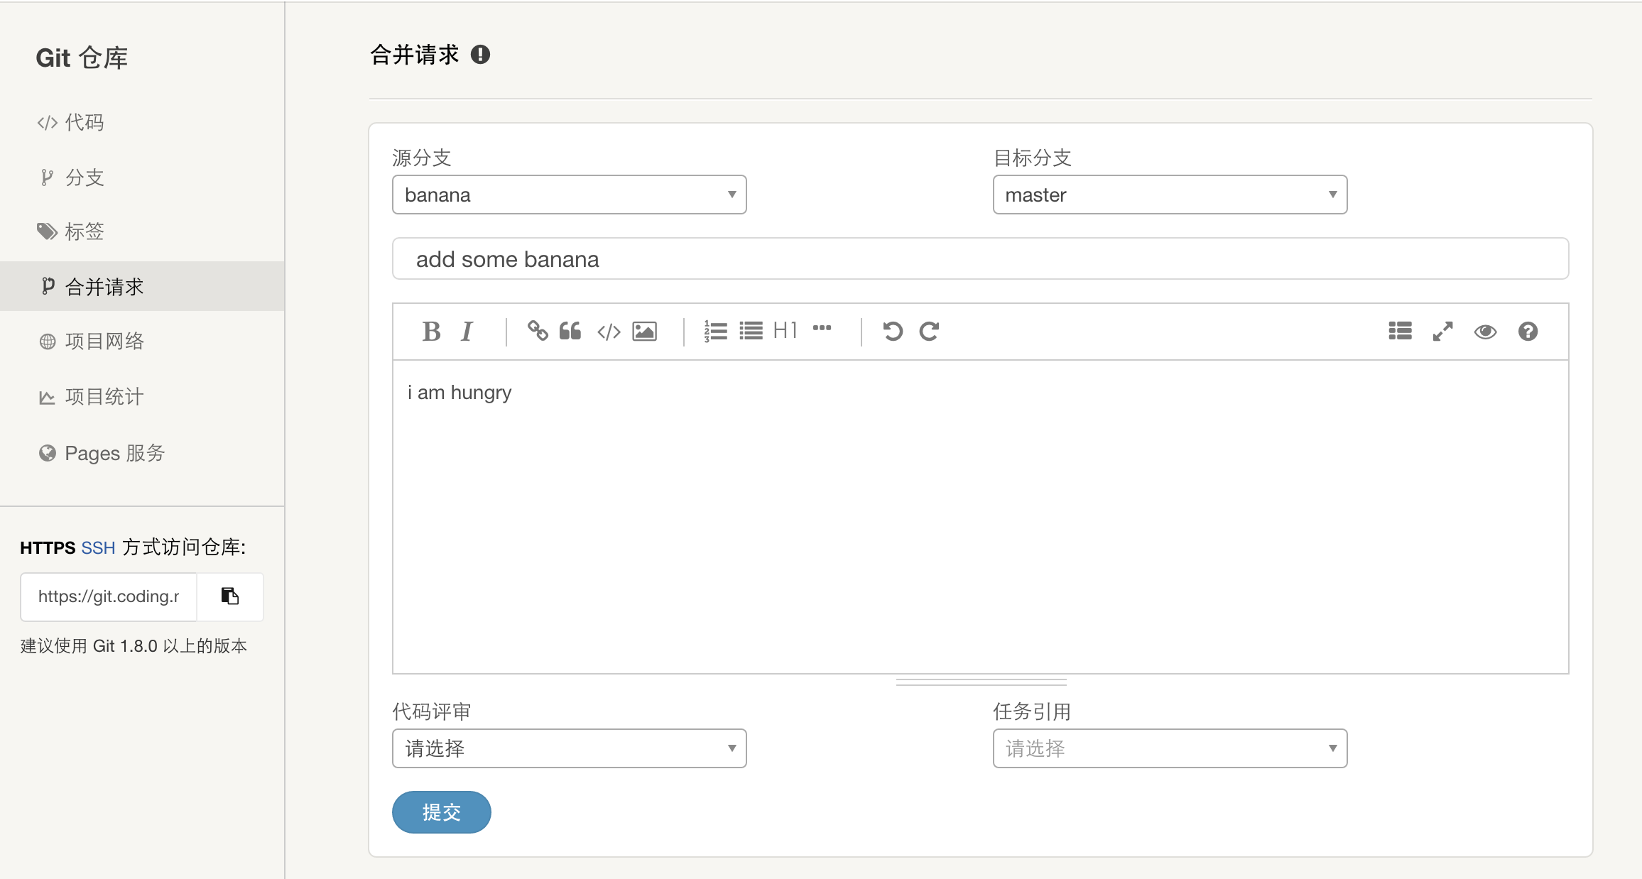This screenshot has width=1642, height=879.
Task: Switch to SSH access link
Action: coord(98,548)
